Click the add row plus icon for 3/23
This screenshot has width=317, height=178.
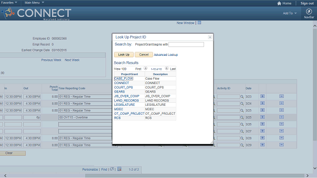(263, 96)
